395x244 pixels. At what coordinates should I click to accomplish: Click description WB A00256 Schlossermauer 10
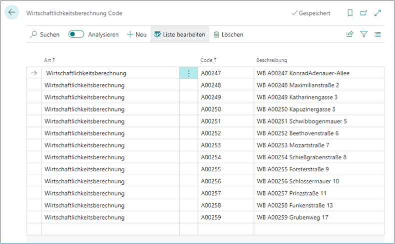(x=298, y=181)
